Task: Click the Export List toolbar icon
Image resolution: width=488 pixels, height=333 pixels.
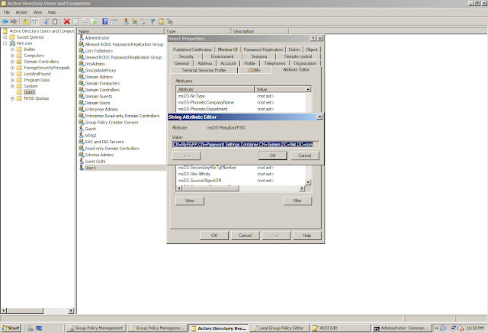Action: (x=93, y=21)
